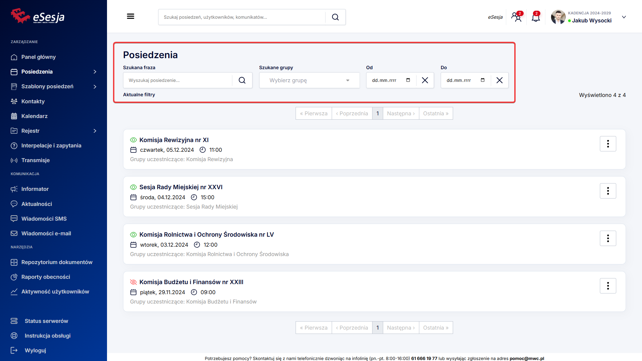The height and width of the screenshot is (361, 642).
Task: Clear the Do date field
Action: (x=500, y=80)
